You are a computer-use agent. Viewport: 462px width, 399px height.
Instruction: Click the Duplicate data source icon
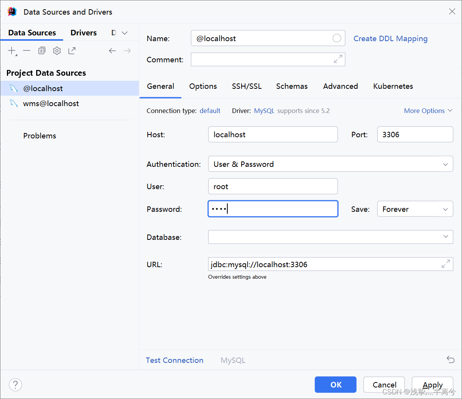tap(42, 51)
